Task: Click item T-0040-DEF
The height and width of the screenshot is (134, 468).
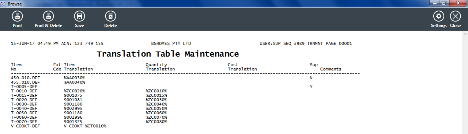Action: 24,108
